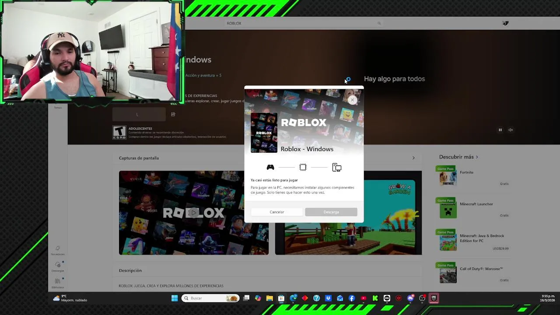Click the Descarga button in dialog
Image resolution: width=560 pixels, height=315 pixels.
click(x=331, y=212)
